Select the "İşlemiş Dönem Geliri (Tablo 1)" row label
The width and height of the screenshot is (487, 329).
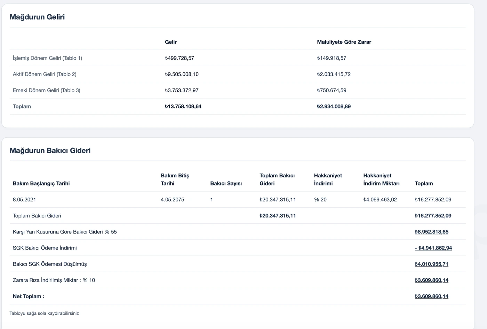[x=47, y=58]
